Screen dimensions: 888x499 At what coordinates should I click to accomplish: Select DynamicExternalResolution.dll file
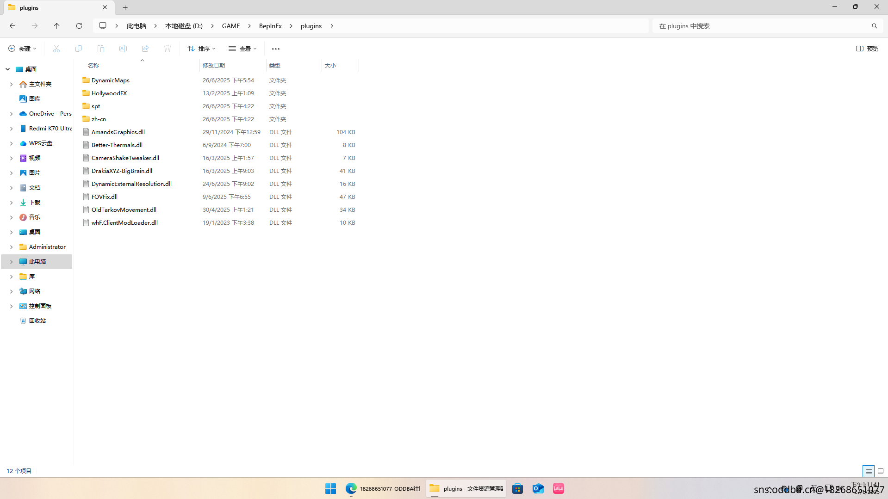131,184
